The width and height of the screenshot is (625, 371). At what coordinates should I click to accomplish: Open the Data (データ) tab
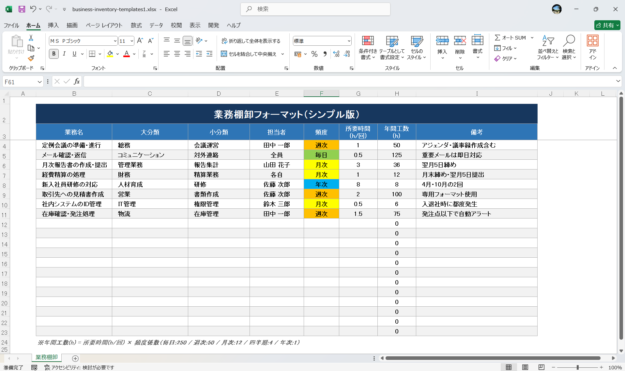pyautogui.click(x=156, y=25)
